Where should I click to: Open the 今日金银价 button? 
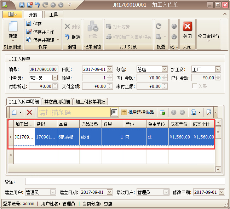coord(208,36)
